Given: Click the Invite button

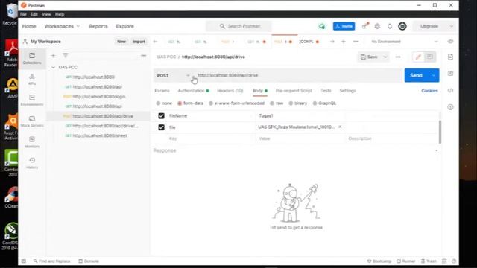Looking at the screenshot, I should point(344,26).
